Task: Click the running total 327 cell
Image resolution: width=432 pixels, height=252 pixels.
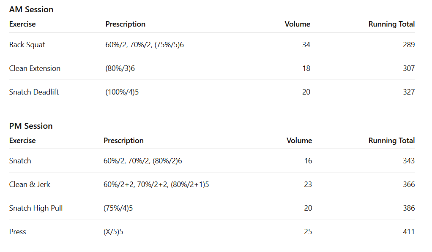Action: pos(408,92)
